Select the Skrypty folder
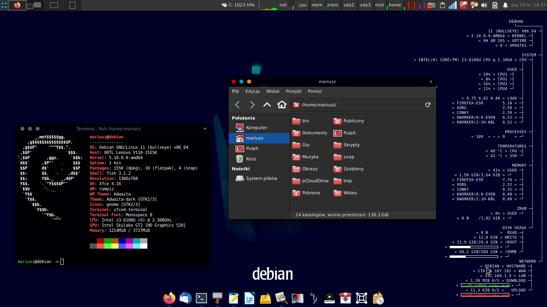 (x=347, y=145)
